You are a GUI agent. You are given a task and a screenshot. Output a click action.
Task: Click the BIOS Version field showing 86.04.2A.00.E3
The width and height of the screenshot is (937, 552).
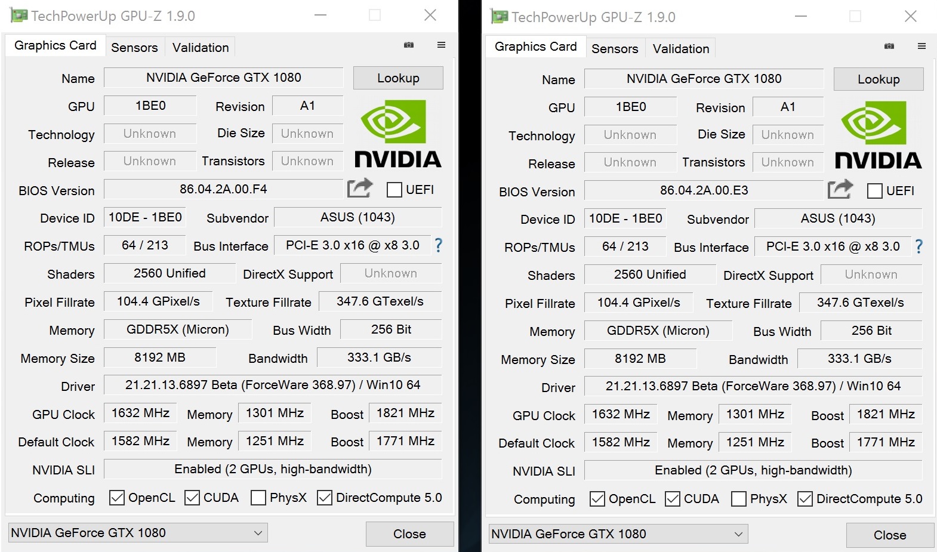pos(704,190)
